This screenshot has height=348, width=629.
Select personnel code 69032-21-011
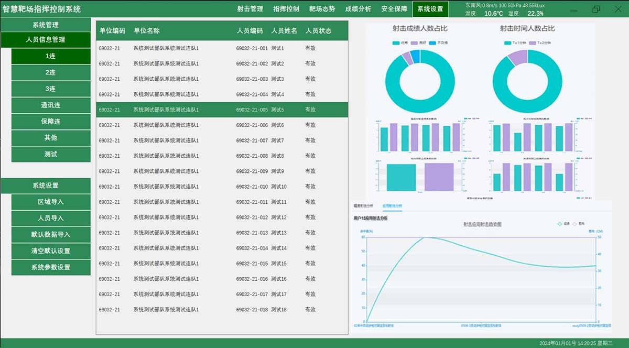(252, 202)
